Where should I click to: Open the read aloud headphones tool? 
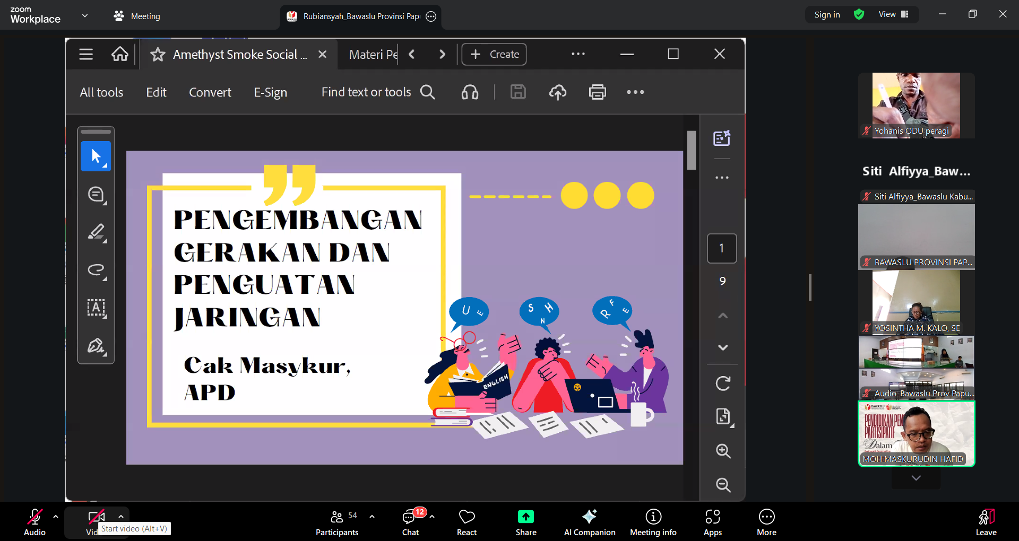click(x=470, y=92)
